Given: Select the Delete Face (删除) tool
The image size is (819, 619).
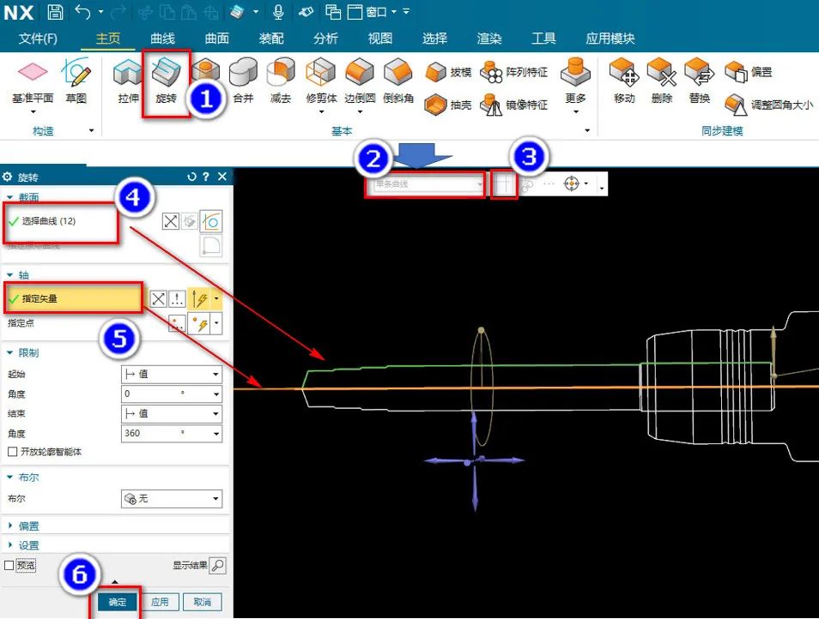Looking at the screenshot, I should pos(662,81).
